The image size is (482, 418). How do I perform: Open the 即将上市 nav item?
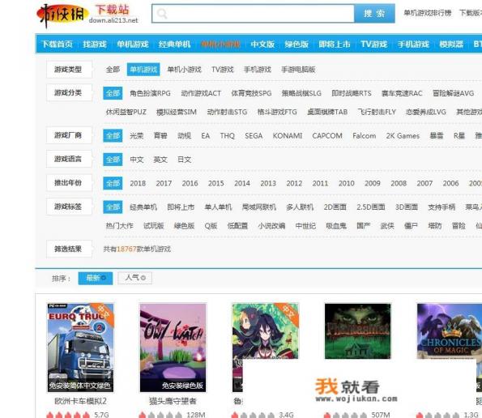335,45
